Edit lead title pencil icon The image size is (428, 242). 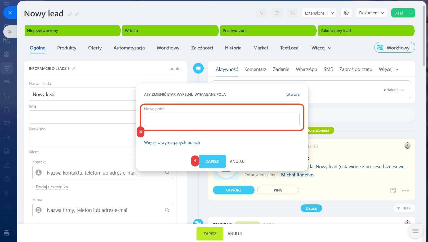coord(70,14)
